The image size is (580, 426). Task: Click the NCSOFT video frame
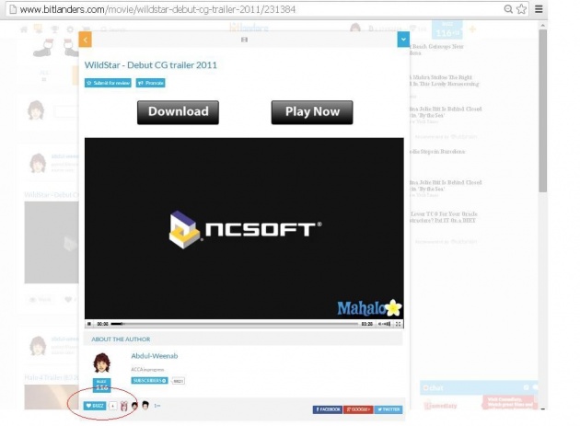tap(244, 228)
